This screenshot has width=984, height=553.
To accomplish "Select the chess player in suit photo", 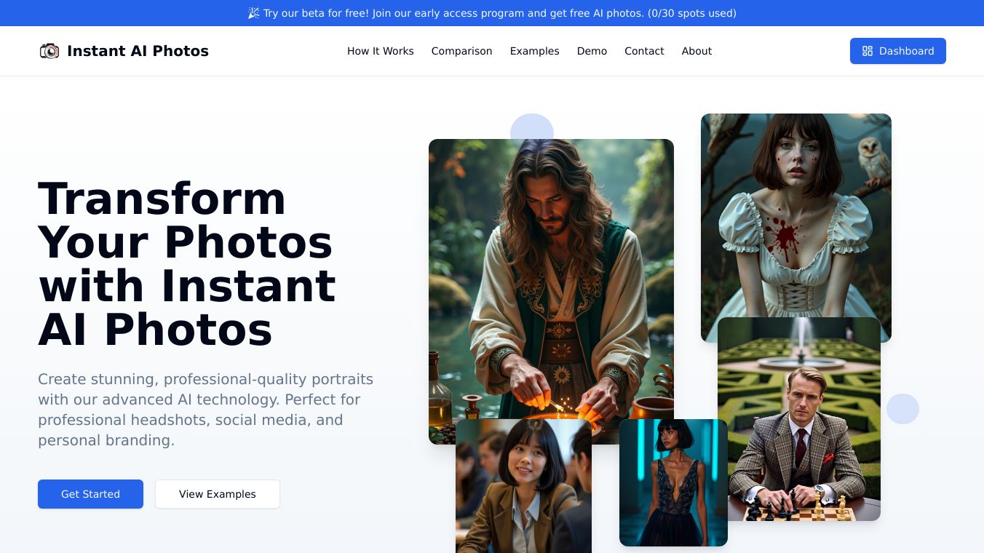I will [799, 419].
